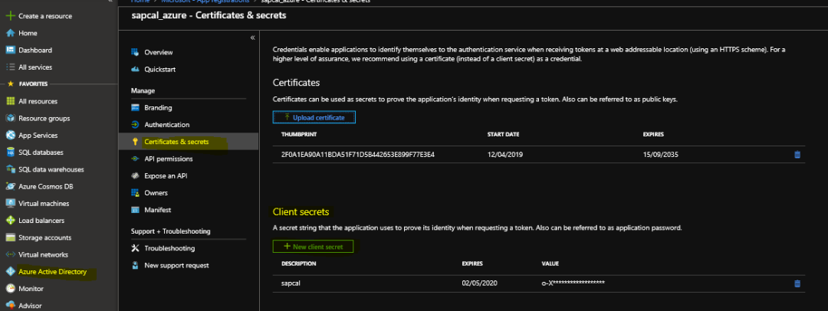Screen dimensions: 828x311
Task: Open the Overview menu item
Action: coord(159,52)
